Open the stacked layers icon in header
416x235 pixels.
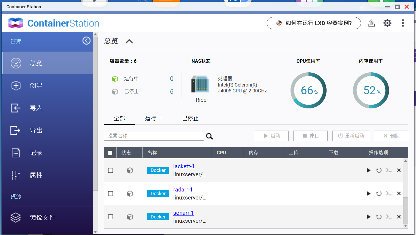(x=372, y=23)
